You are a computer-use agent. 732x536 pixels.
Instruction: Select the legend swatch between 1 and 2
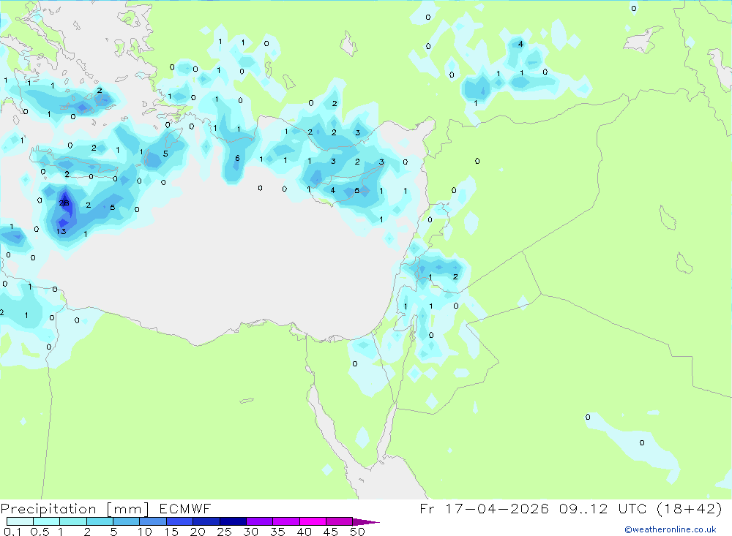point(72,521)
